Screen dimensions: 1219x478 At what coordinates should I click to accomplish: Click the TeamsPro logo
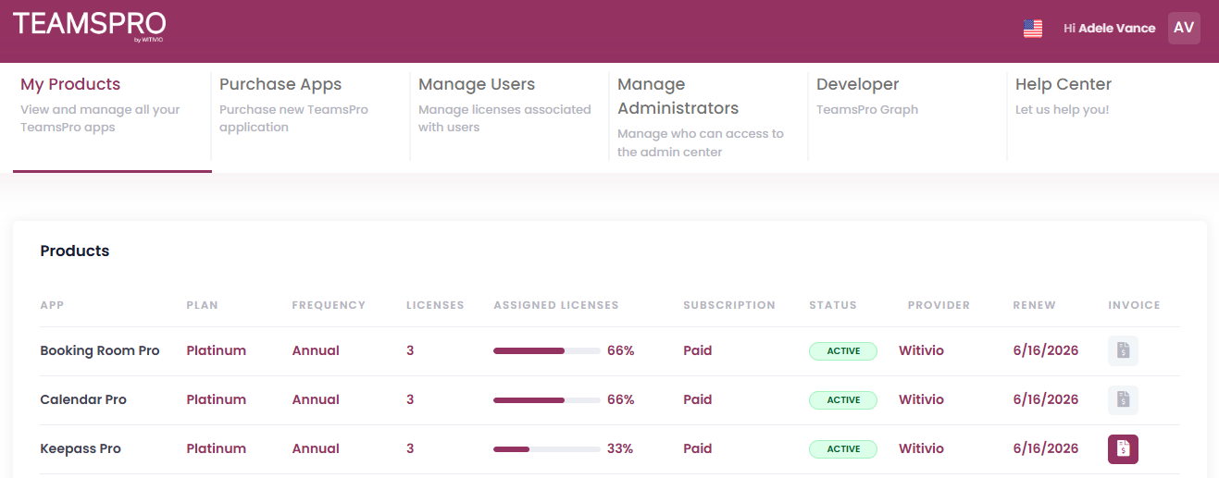[89, 26]
